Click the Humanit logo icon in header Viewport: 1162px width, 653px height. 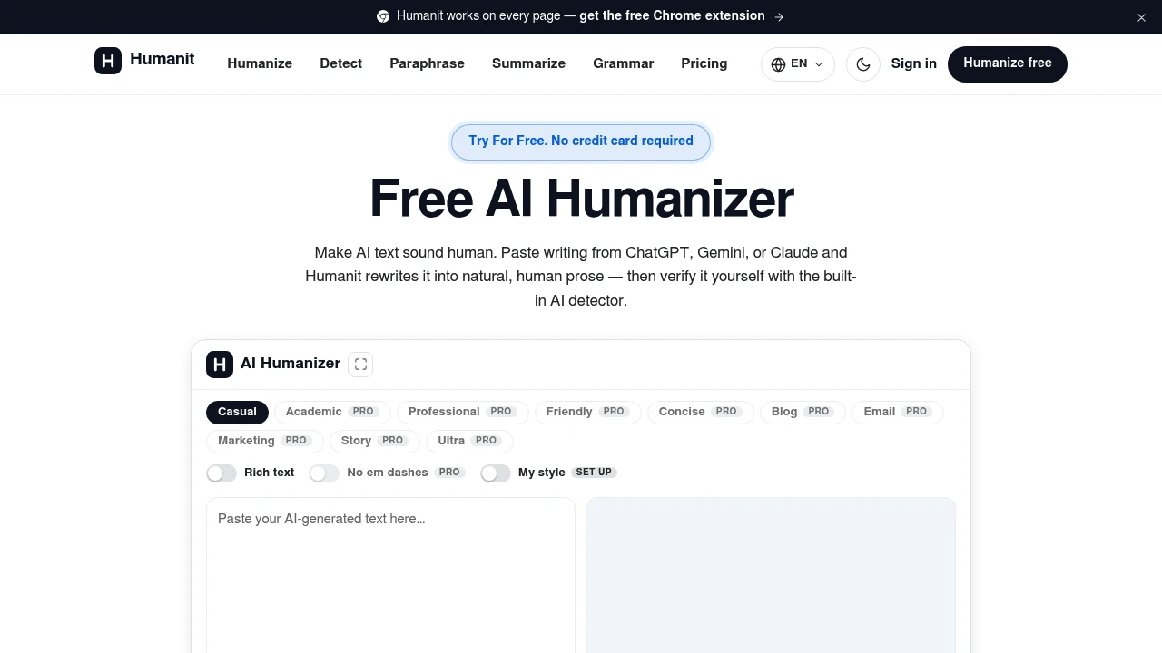tap(108, 61)
